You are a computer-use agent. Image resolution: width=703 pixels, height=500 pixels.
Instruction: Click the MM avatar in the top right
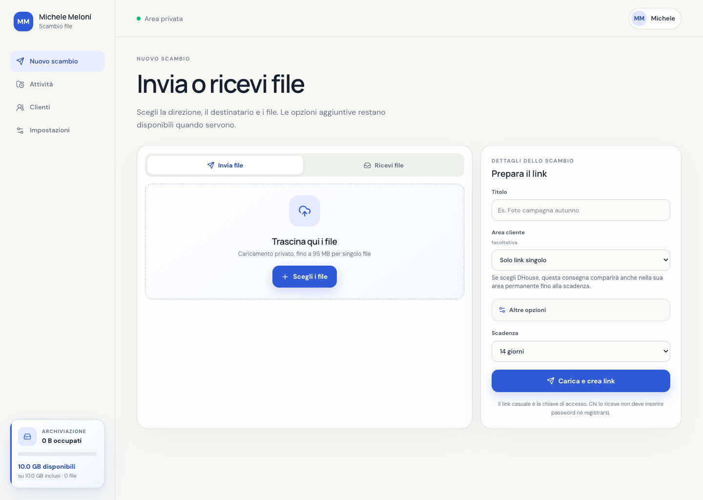click(x=639, y=19)
